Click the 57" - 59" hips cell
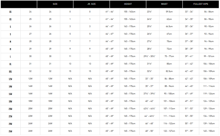 (x=189, y=131)
